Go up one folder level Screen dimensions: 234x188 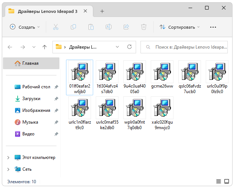pyautogui.click(x=44, y=47)
